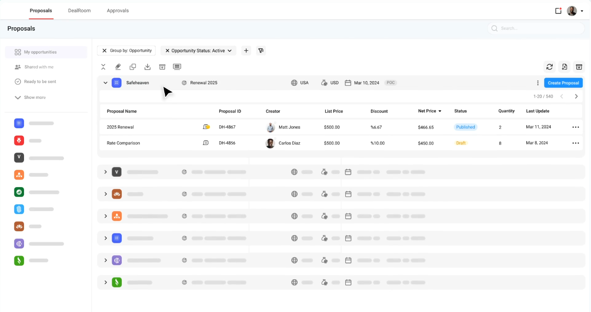
Task: Click the POC badge on Safeheaven row
Action: tap(391, 83)
